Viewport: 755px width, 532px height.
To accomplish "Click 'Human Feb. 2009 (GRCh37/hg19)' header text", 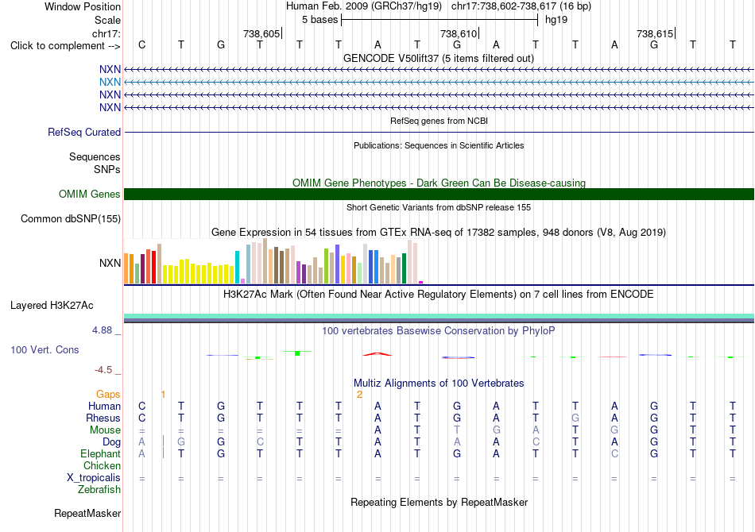I will (363, 6).
